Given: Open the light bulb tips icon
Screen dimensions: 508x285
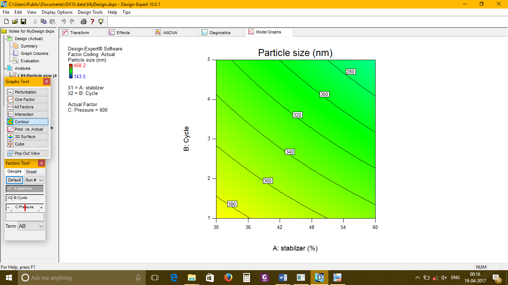Looking at the screenshot, I should point(101,22).
